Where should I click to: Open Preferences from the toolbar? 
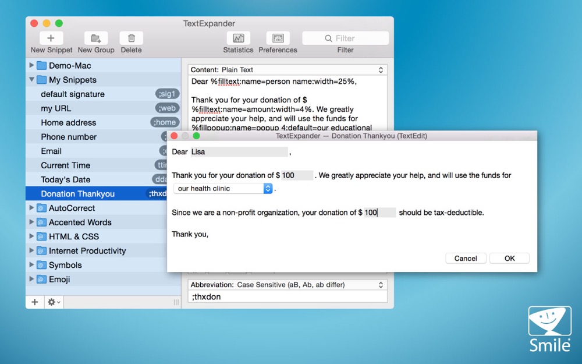click(278, 38)
